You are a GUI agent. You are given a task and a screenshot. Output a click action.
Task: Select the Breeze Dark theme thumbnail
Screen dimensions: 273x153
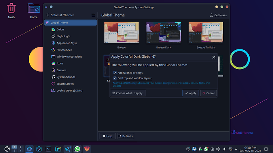[164, 32]
